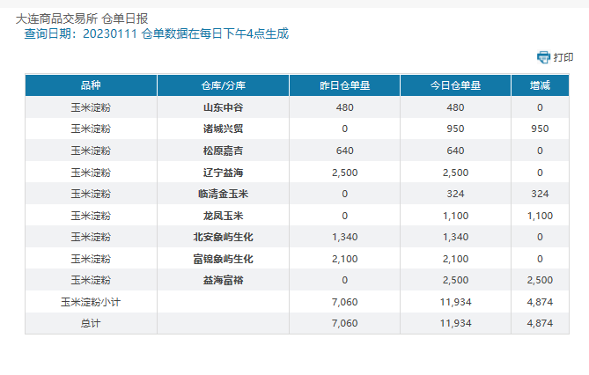Click yesterday's value 2,100 for 富锦象屿生化
Image resolution: width=589 pixels, height=375 pixels.
tap(344, 259)
